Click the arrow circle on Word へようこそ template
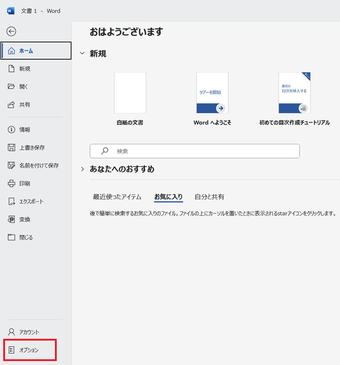The image size is (340, 365). pyautogui.click(x=221, y=108)
